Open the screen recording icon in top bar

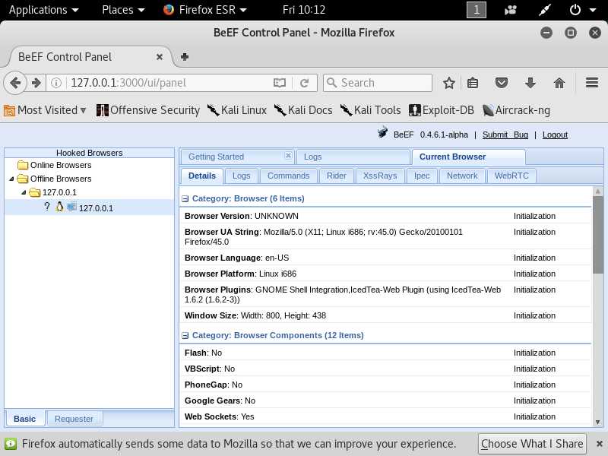coord(510,10)
